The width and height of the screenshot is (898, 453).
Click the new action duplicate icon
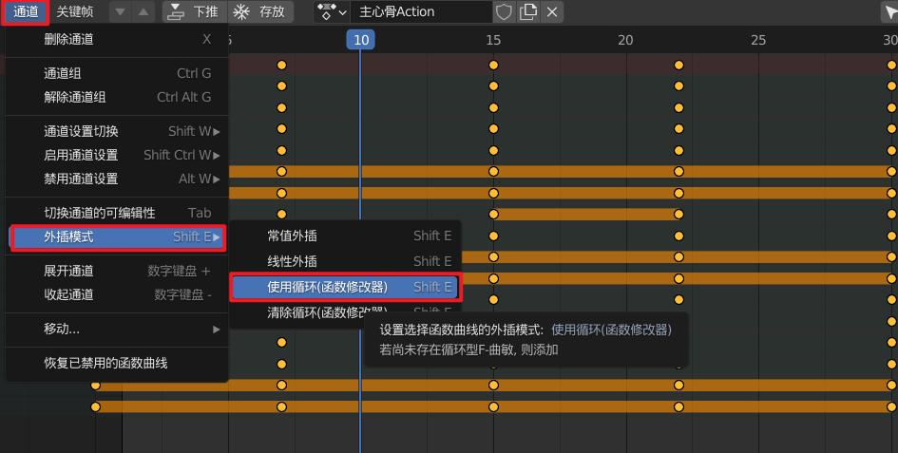528,12
